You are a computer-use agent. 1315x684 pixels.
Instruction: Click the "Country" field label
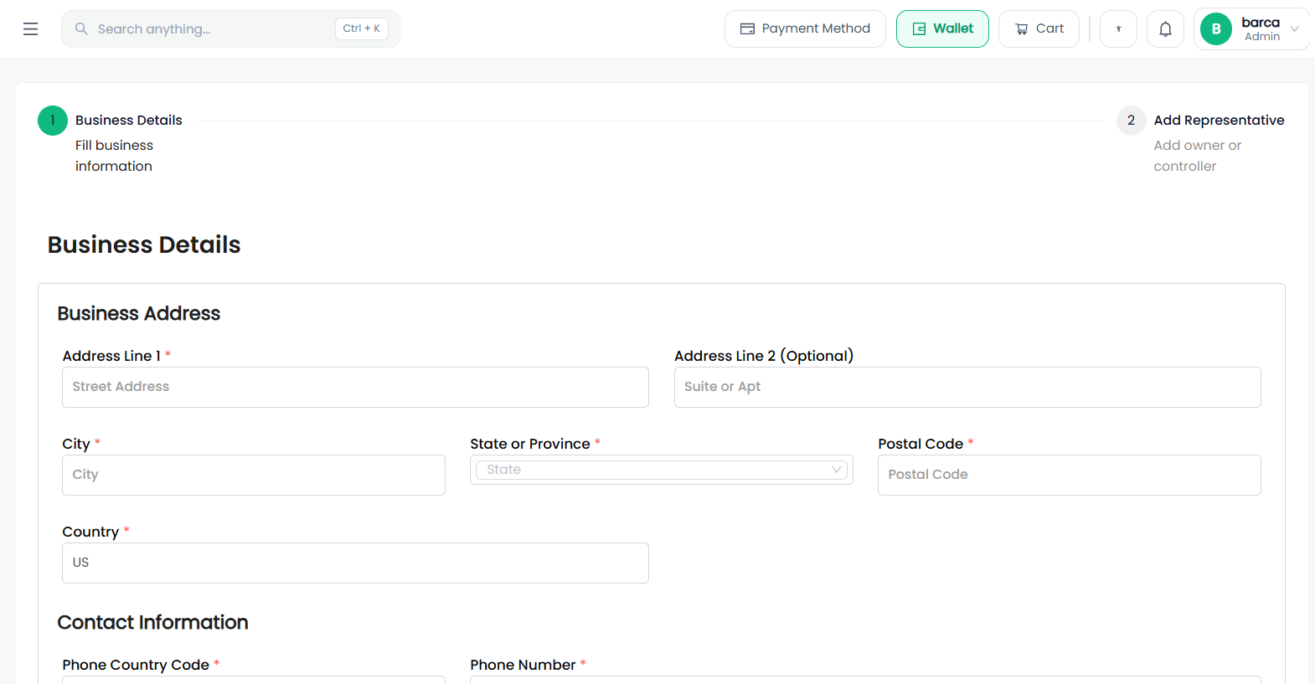[90, 532]
